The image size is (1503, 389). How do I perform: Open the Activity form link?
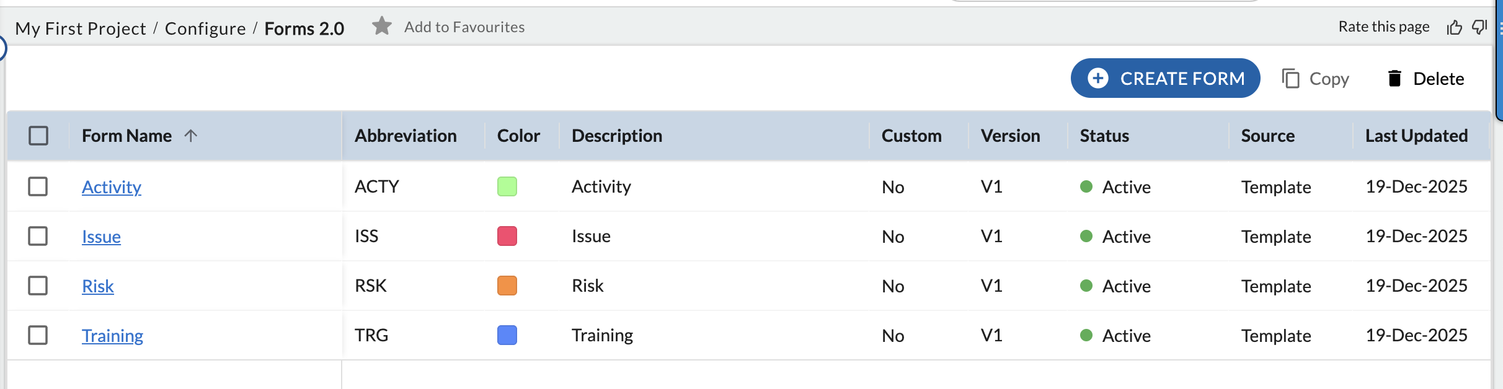(112, 187)
